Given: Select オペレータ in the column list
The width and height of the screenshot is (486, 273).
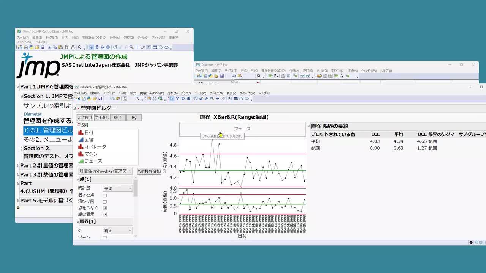Looking at the screenshot, I should pos(95,147).
